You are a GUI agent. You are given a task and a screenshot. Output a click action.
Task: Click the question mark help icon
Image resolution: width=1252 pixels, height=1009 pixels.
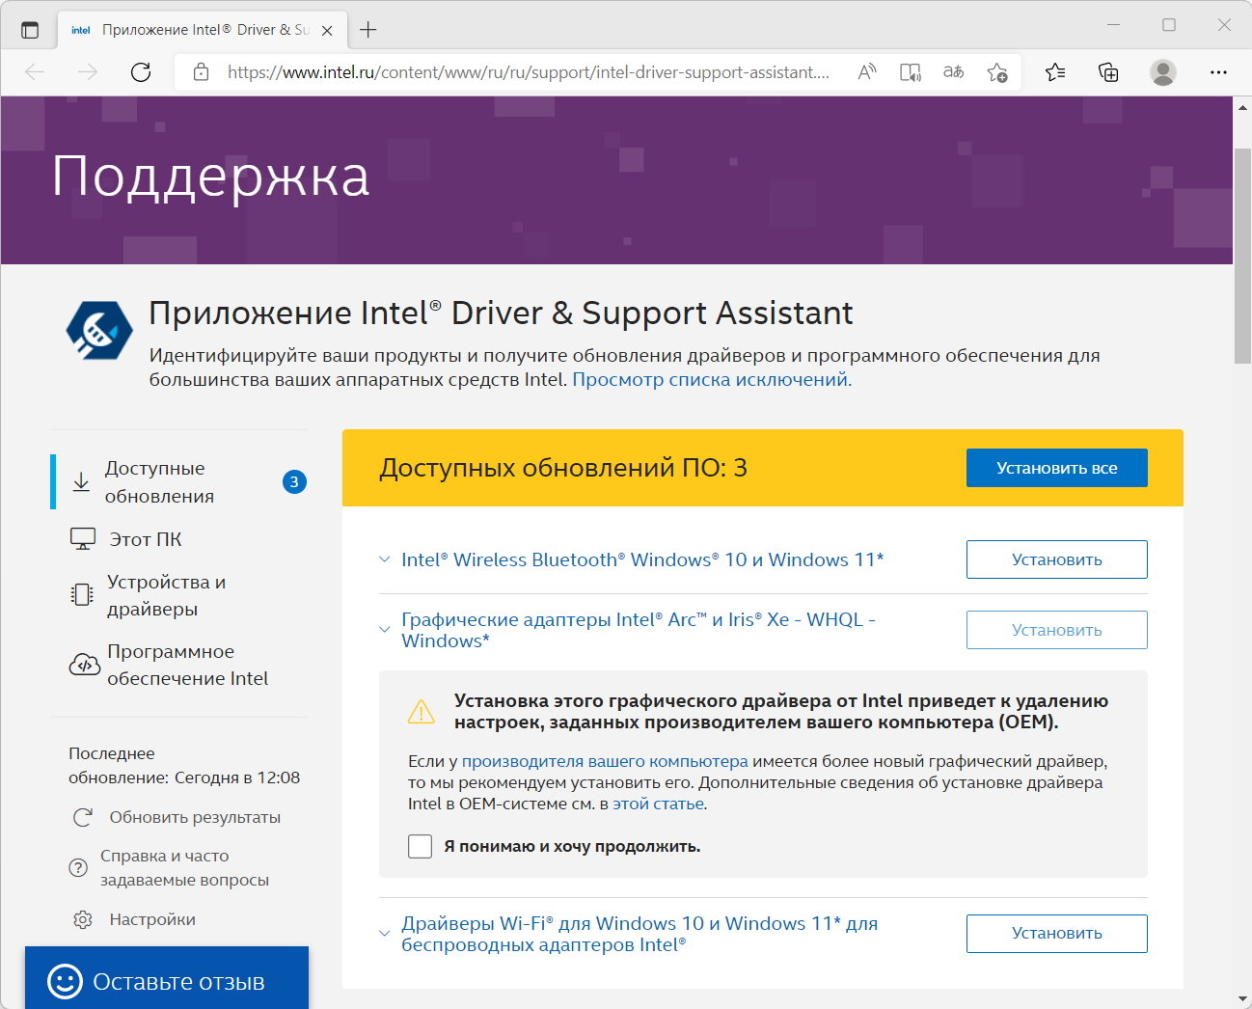coord(78,867)
